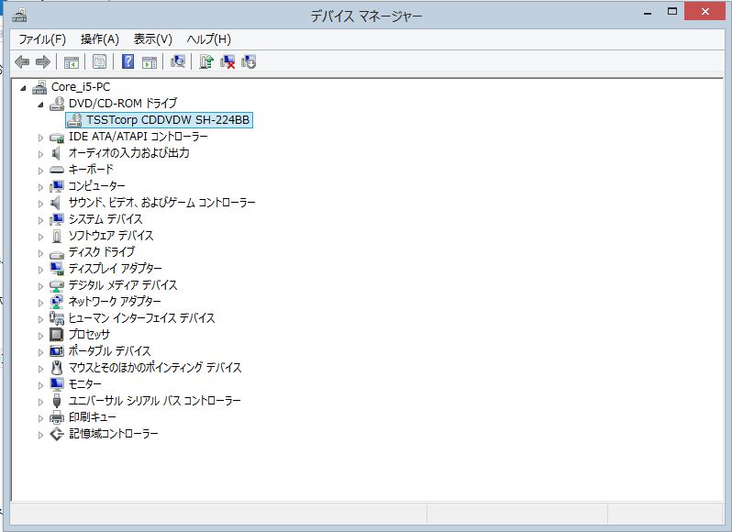732x532 pixels.
Task: Select the ソフトウェア デバイス label
Action: click(111, 236)
